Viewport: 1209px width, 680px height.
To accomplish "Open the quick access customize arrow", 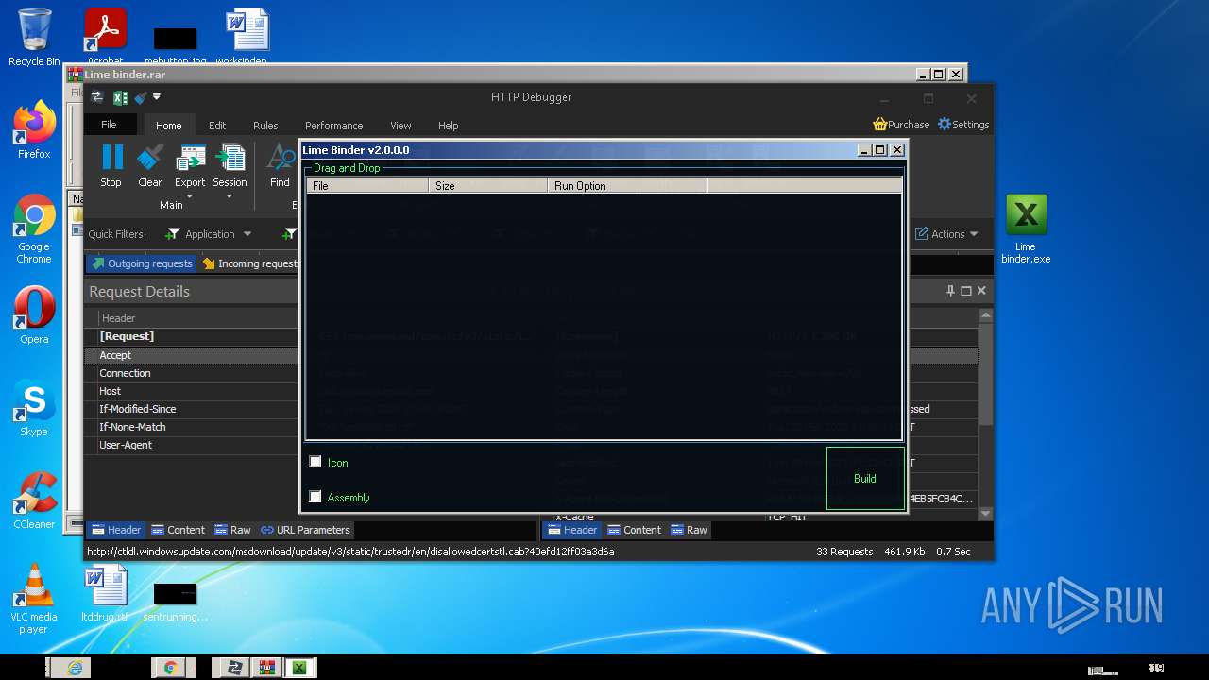I will click(x=157, y=96).
